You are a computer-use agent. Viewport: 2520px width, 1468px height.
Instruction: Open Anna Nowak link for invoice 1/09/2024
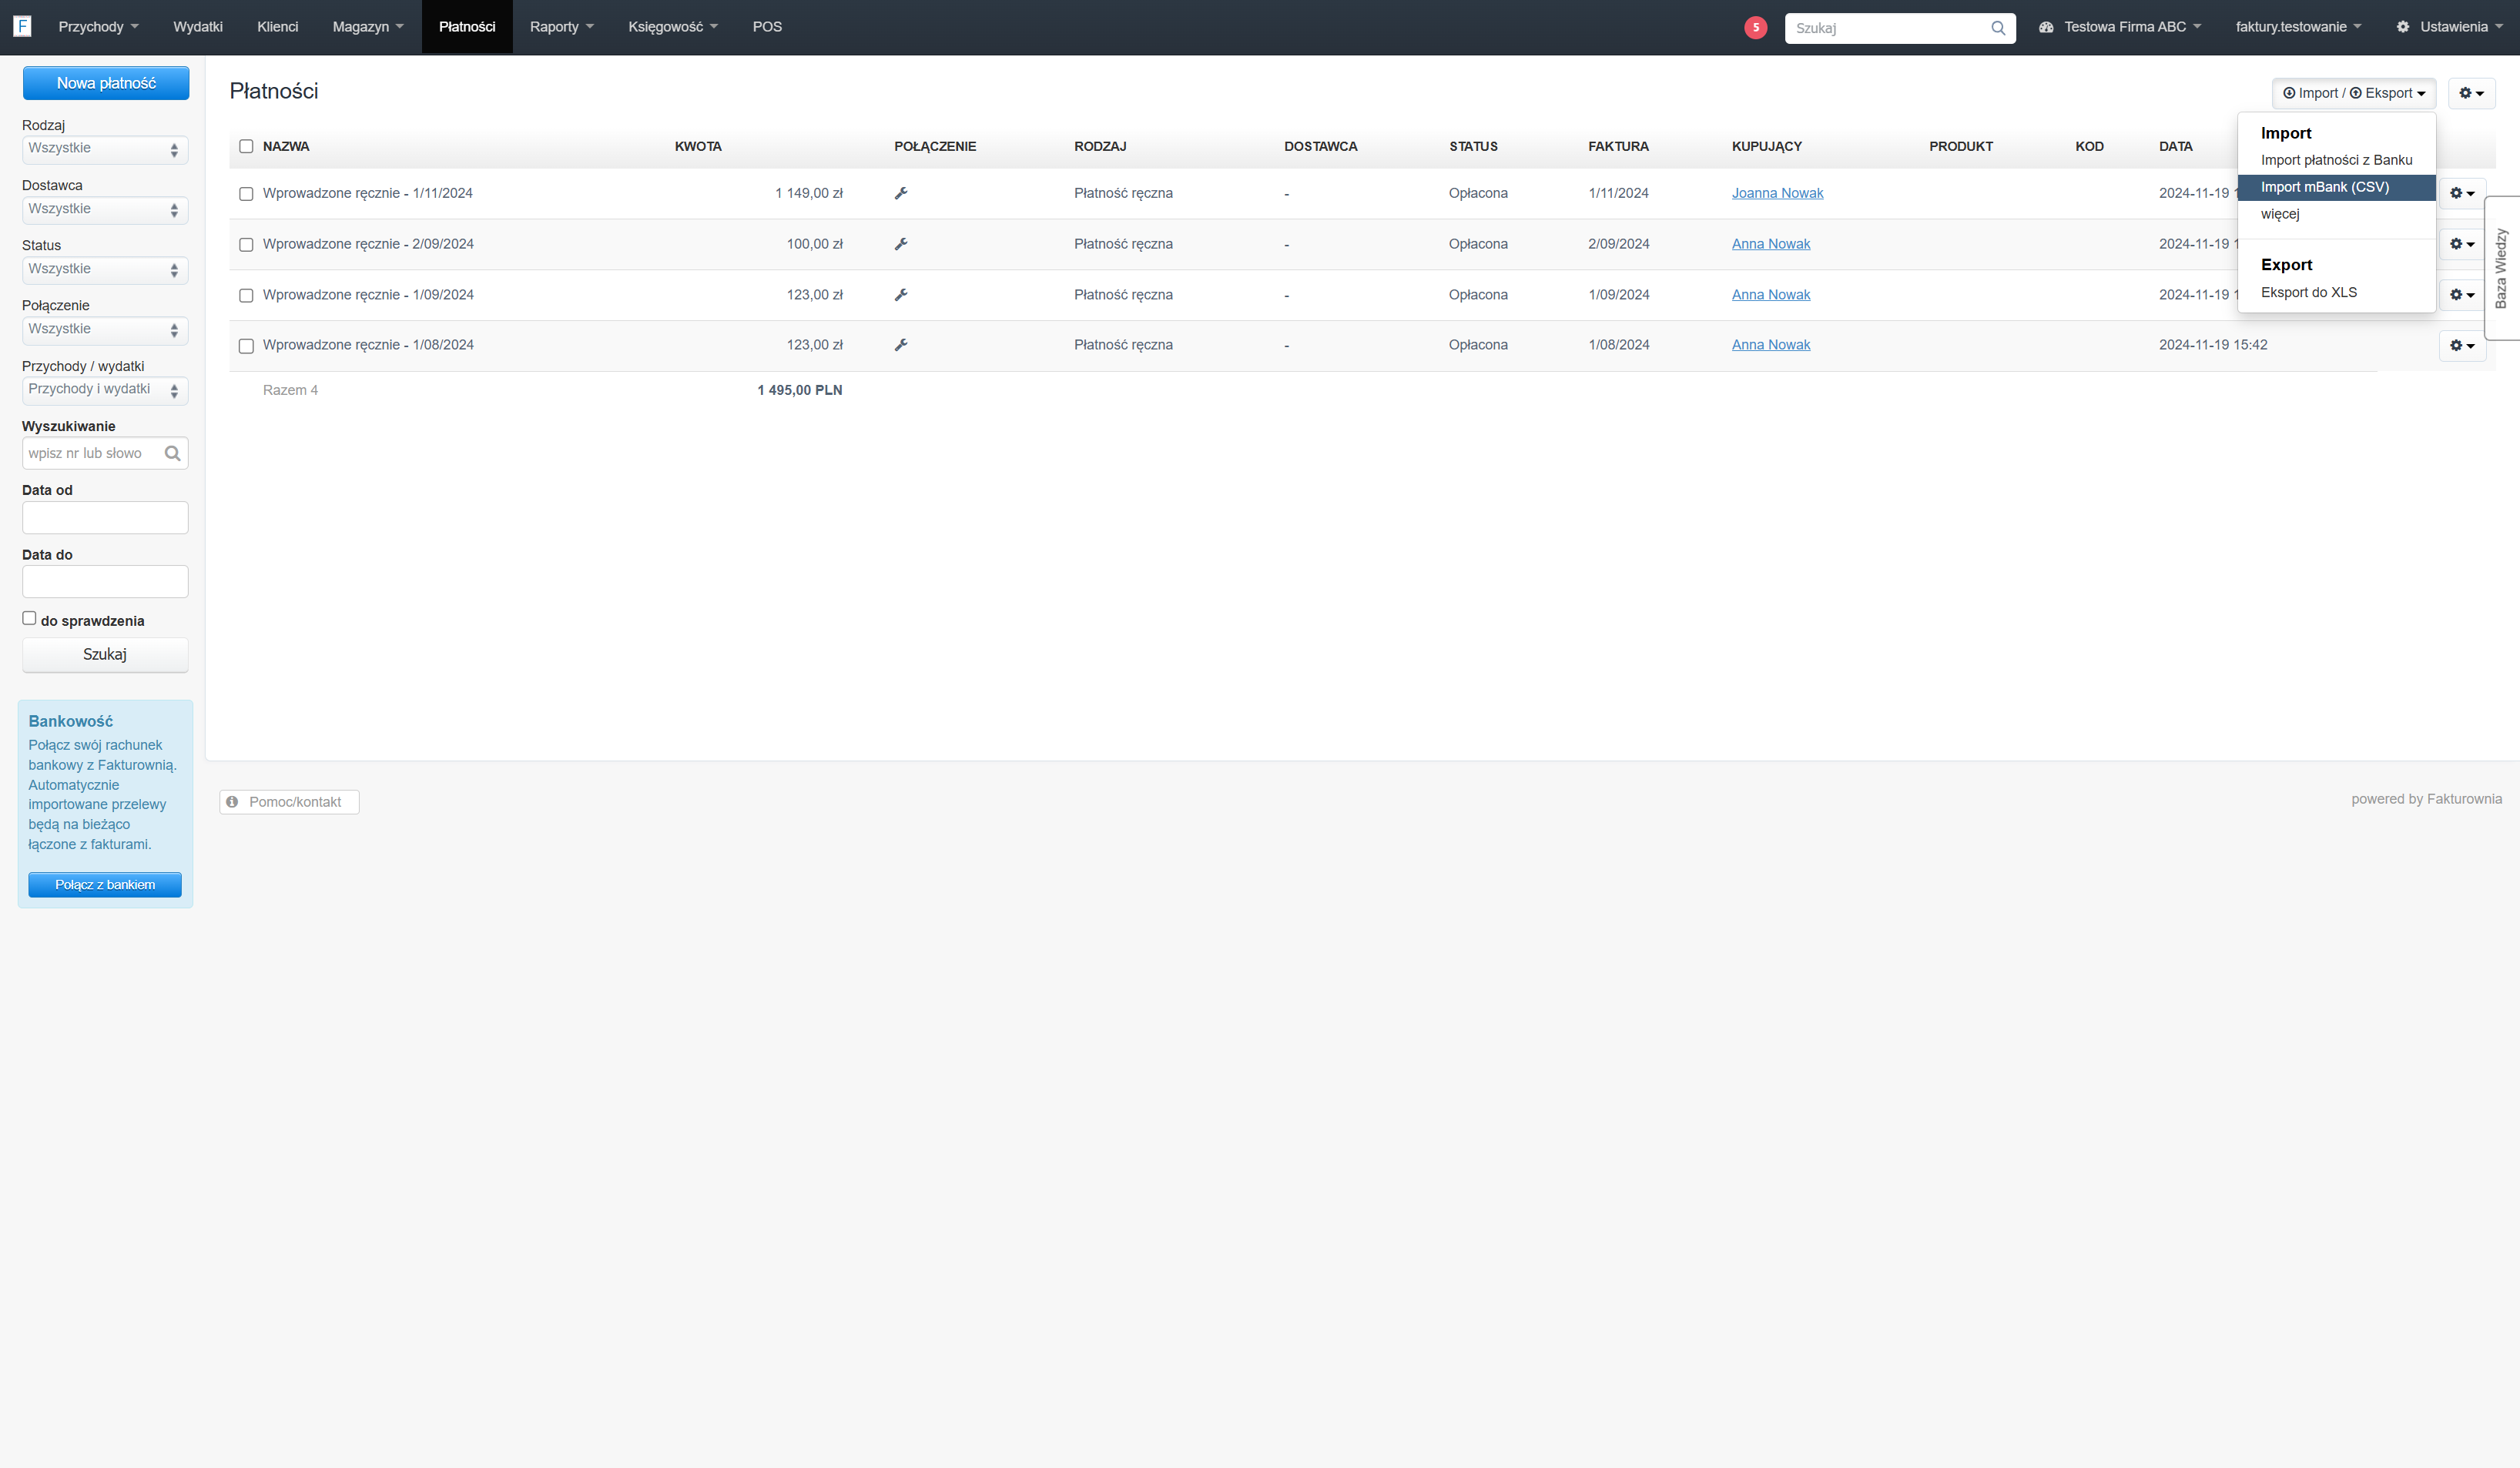[x=1771, y=295]
